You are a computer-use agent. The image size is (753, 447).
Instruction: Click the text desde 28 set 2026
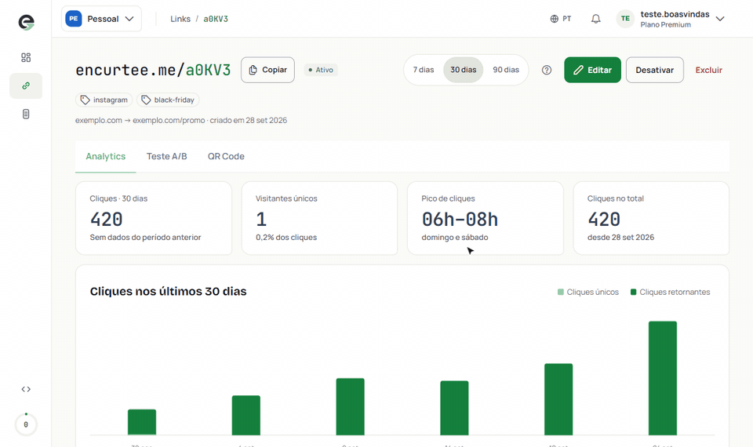[x=620, y=237]
